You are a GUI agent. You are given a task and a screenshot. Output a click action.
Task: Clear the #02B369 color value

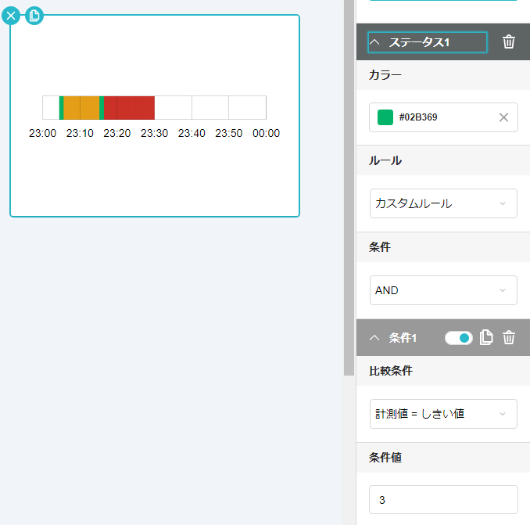click(503, 117)
